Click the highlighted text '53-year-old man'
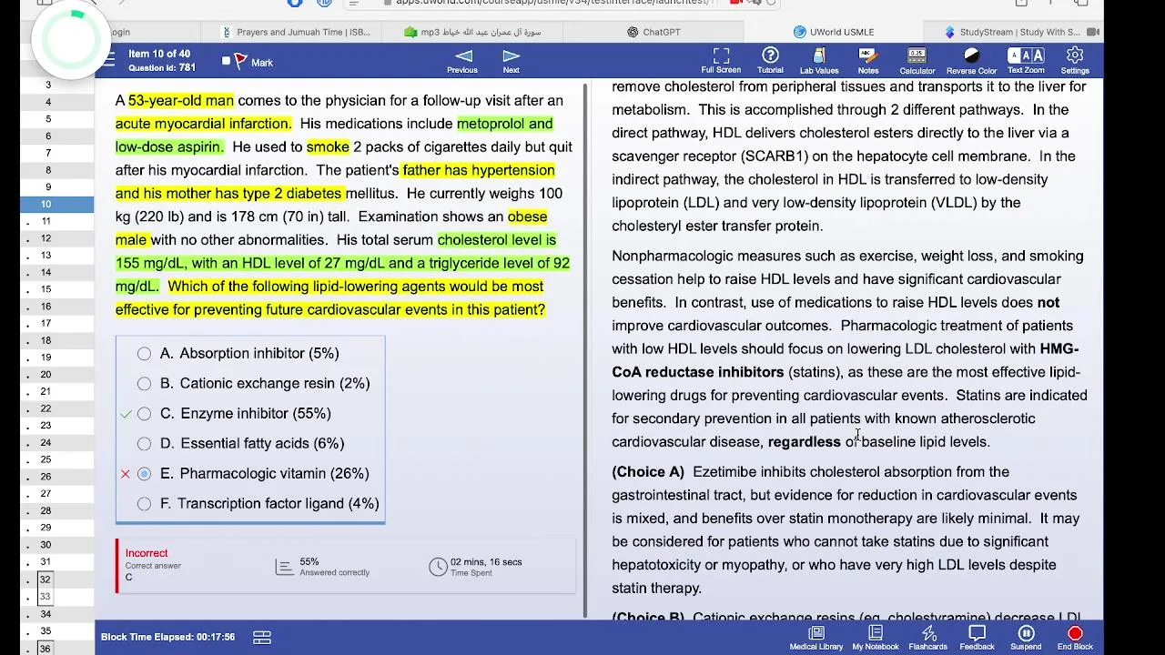This screenshot has height=655, width=1165. point(181,100)
